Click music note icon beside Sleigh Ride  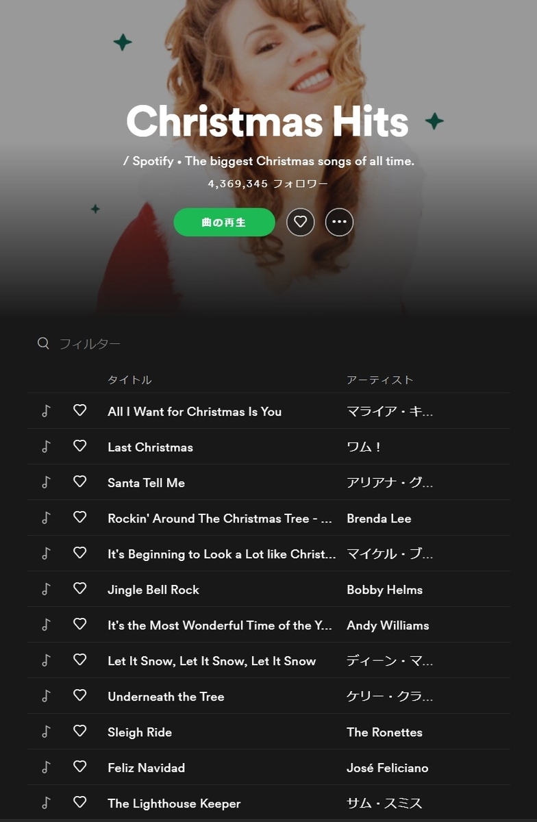pos(46,731)
